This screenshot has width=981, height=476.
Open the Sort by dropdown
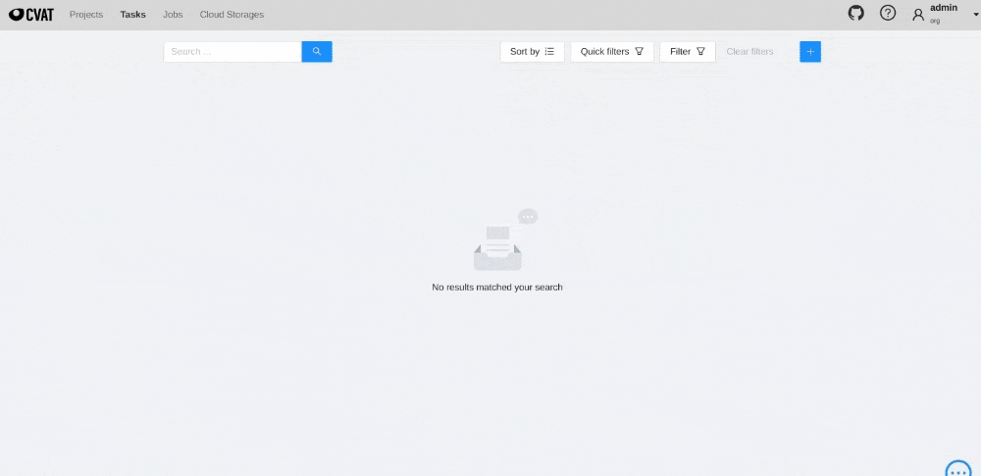532,52
